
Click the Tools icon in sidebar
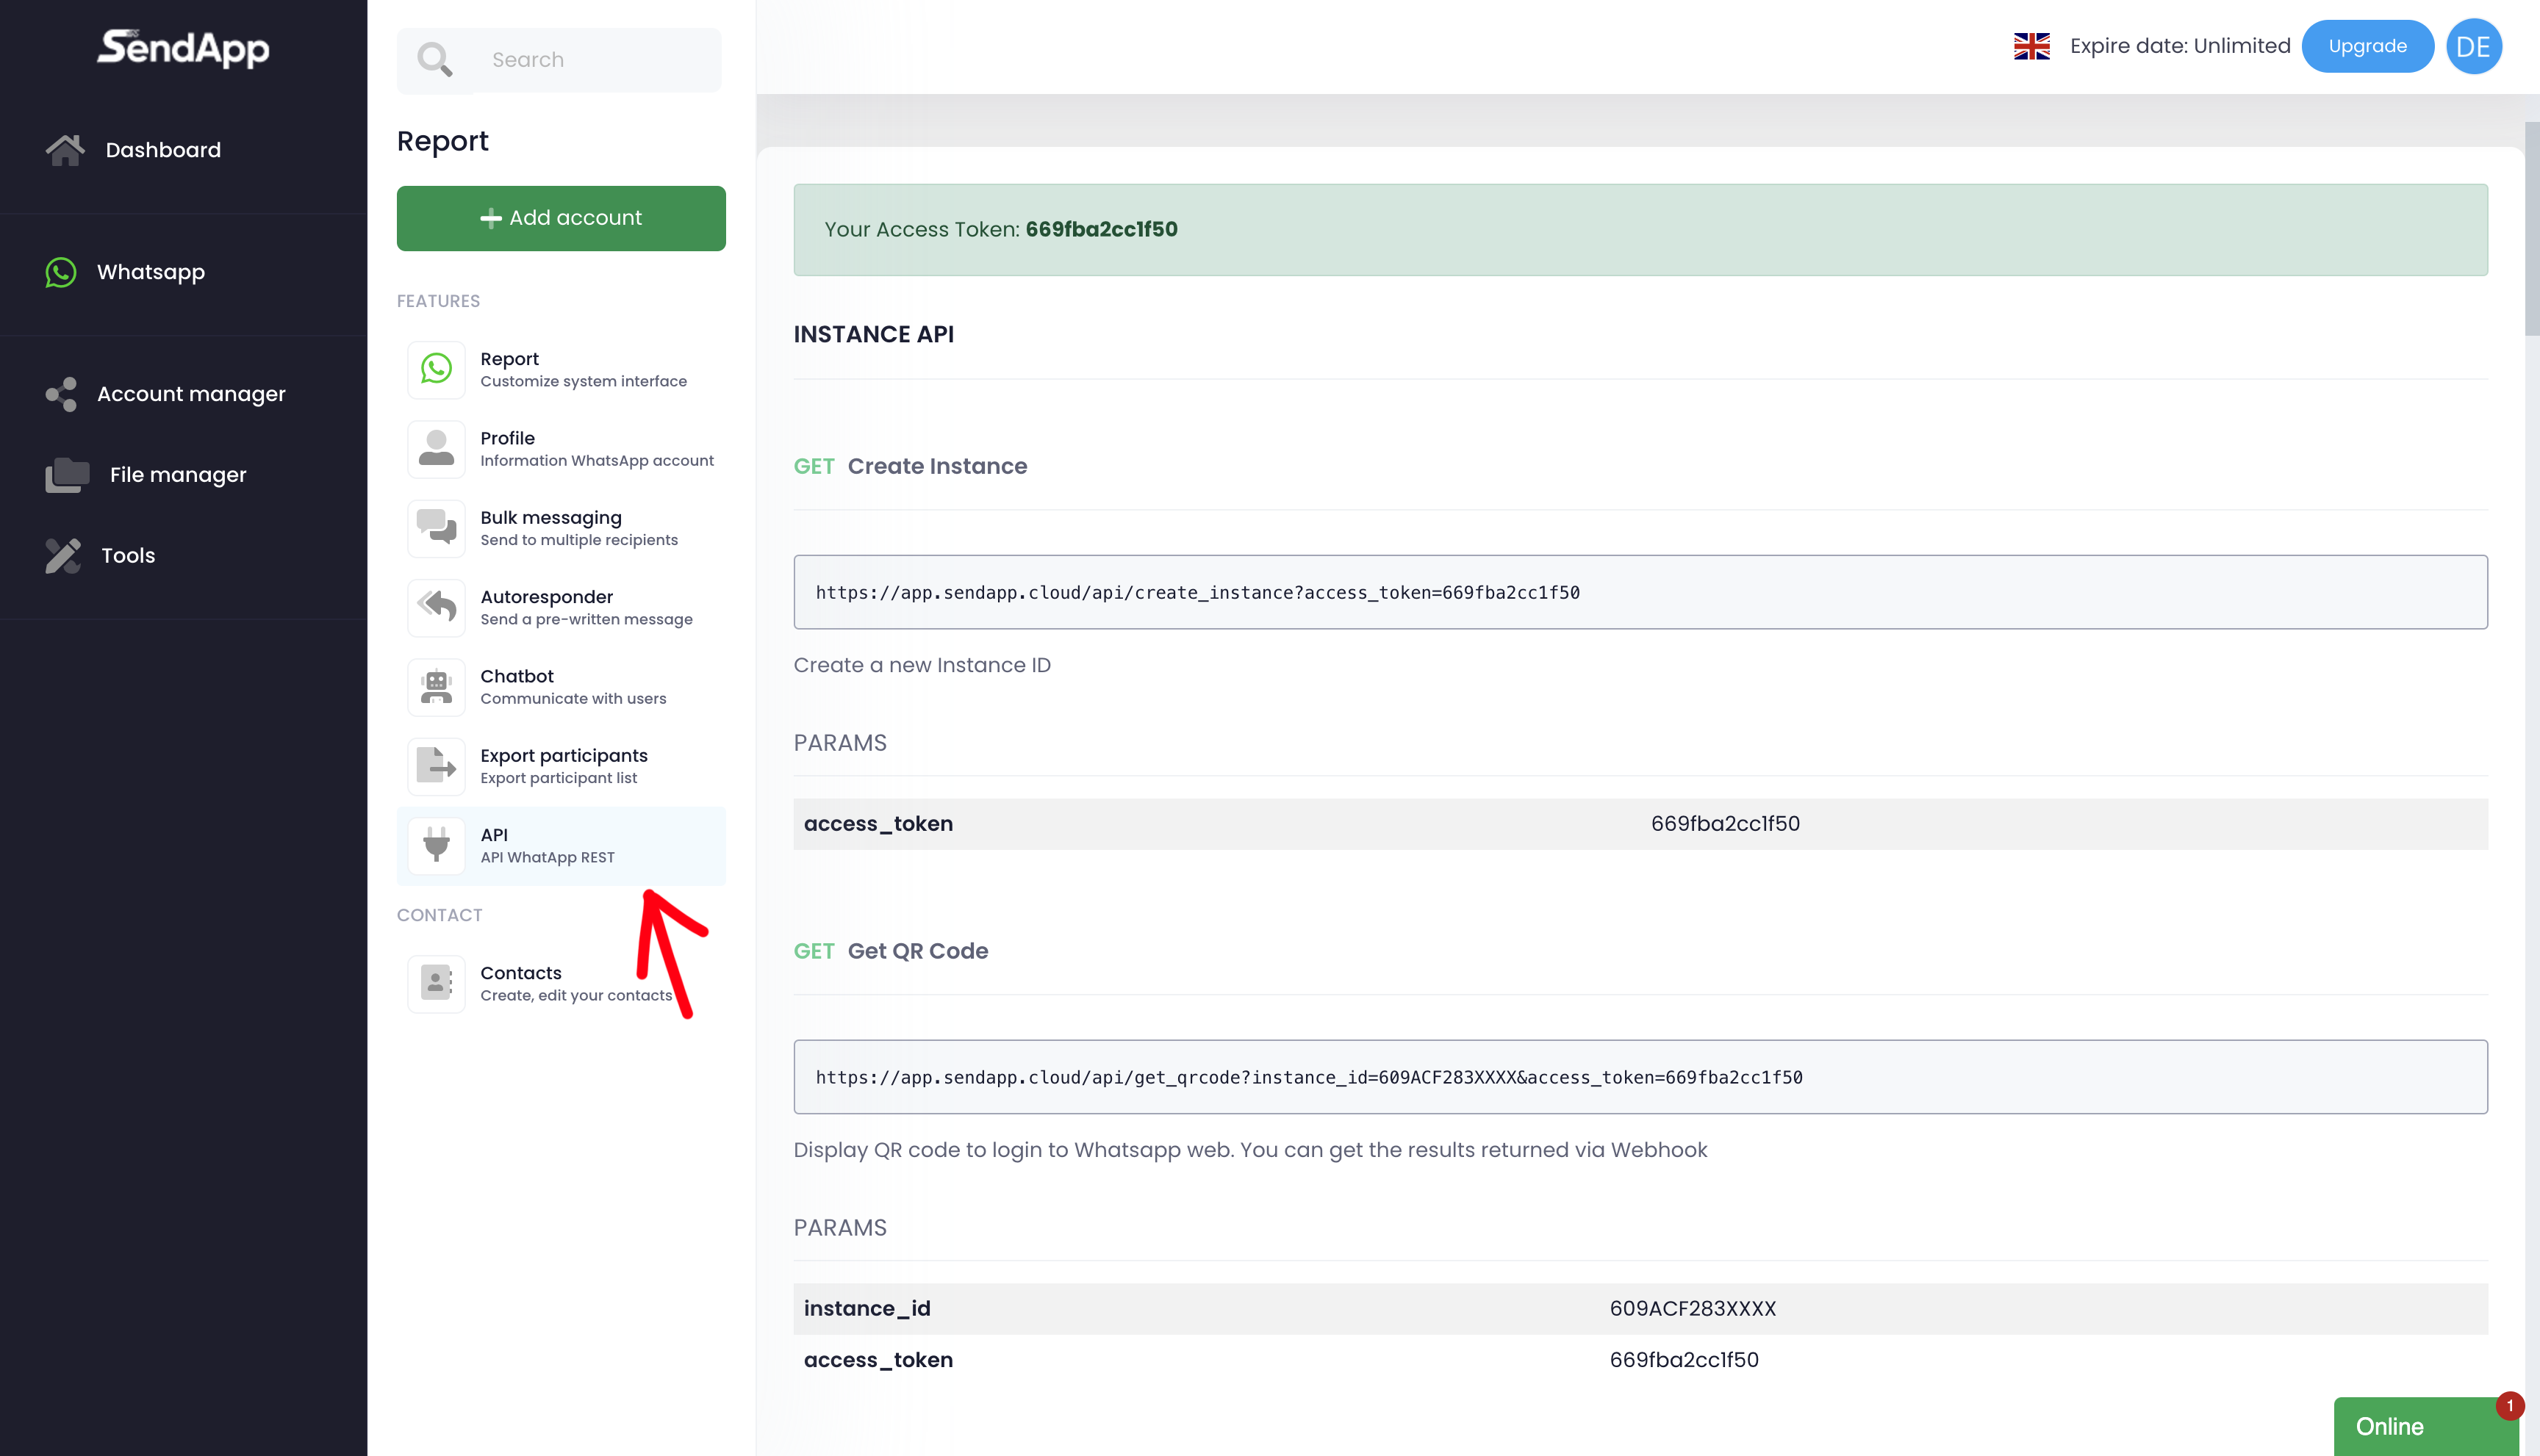(63, 556)
